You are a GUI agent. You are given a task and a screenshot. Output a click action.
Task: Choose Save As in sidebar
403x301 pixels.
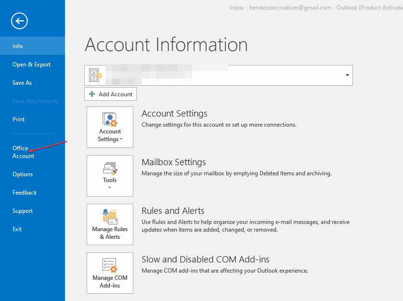point(22,83)
